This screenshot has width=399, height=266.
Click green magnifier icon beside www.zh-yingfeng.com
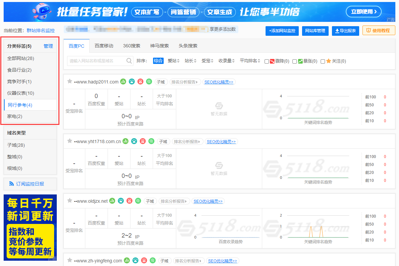point(153,260)
